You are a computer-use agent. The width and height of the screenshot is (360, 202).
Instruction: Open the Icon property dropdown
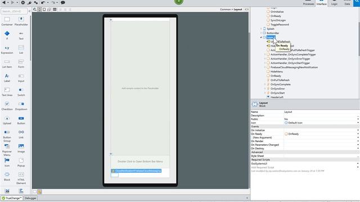[x=358, y=123]
